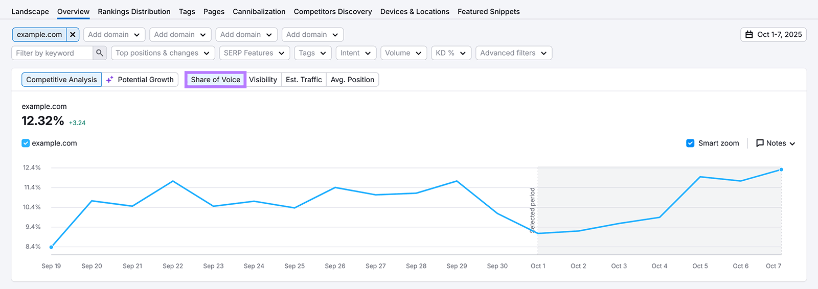Open the Featured Snippets tab
Screen dimensions: 818x289
coord(488,12)
